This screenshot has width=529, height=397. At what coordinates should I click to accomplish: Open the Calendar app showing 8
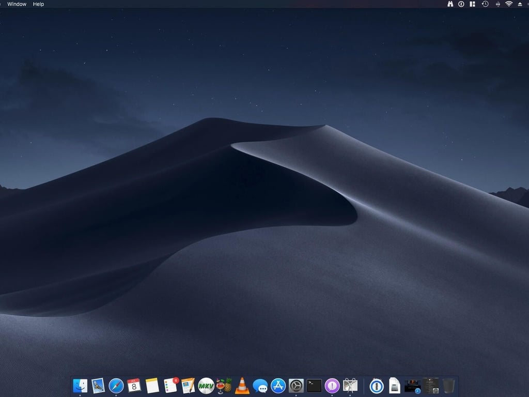134,386
